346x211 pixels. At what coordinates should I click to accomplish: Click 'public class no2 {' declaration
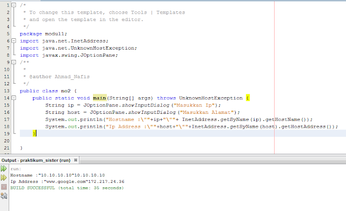[x=48, y=91]
